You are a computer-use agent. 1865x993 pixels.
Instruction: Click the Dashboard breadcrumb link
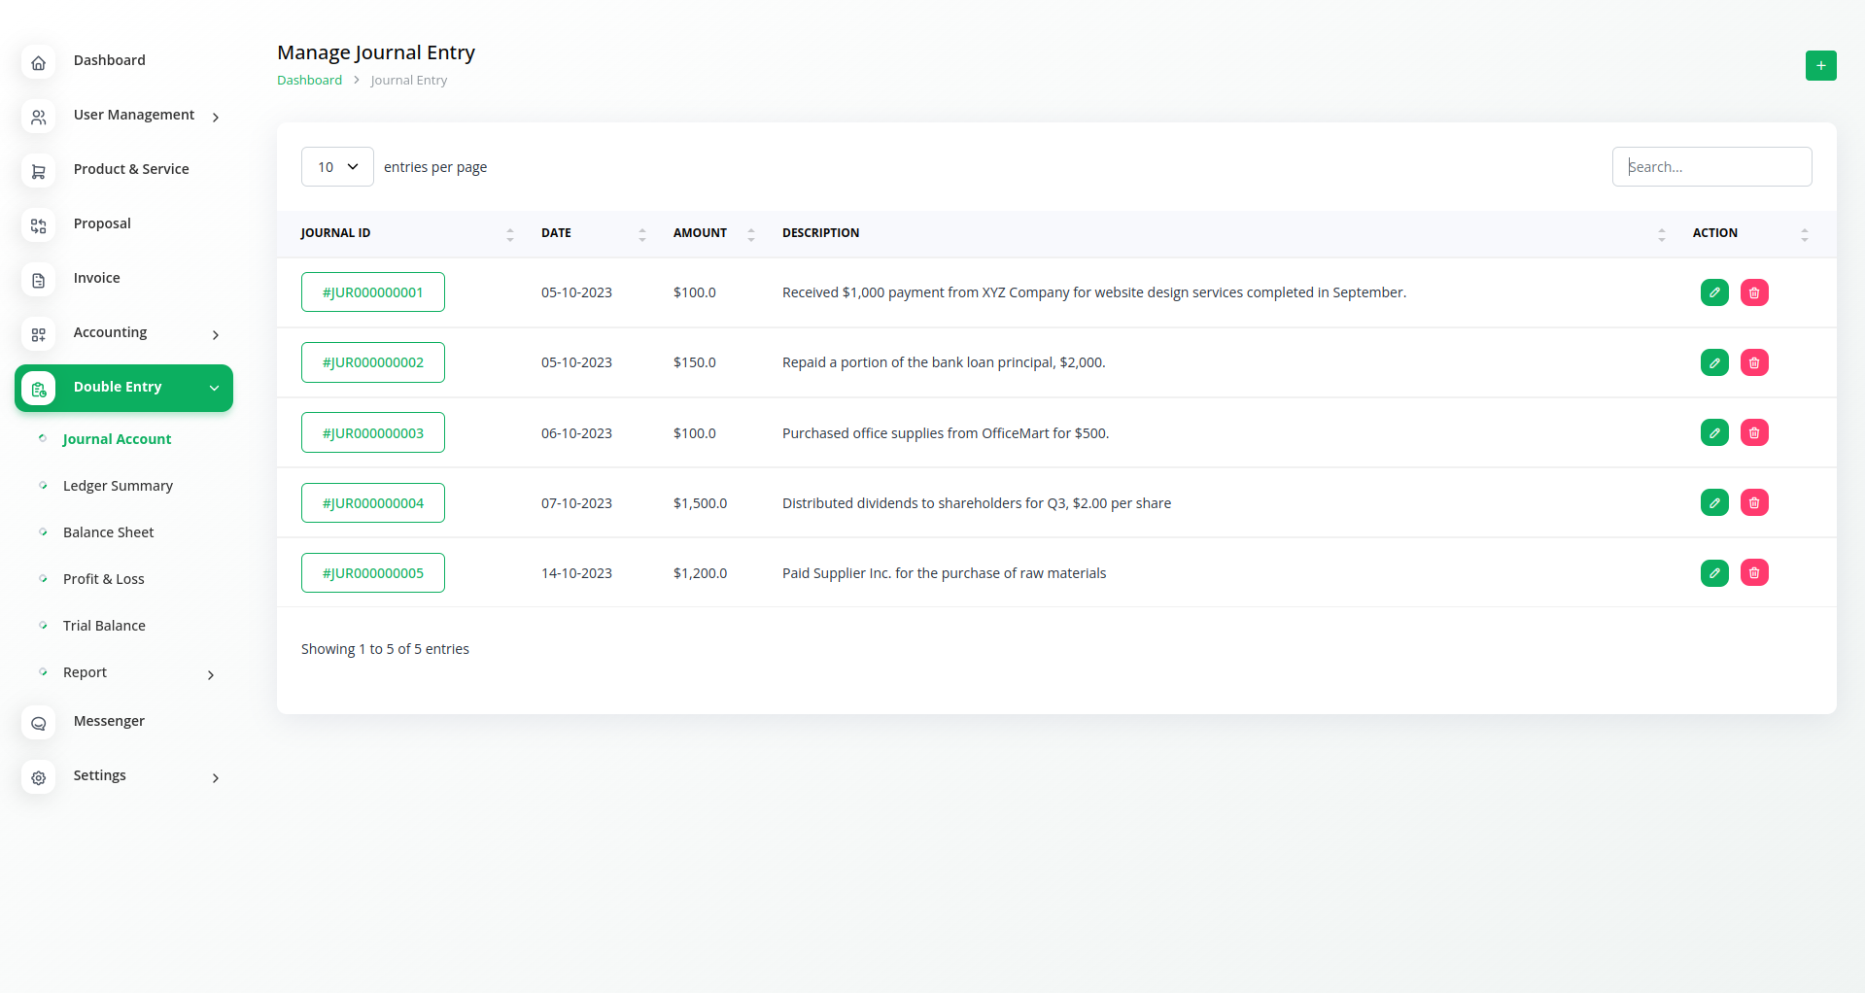click(309, 81)
